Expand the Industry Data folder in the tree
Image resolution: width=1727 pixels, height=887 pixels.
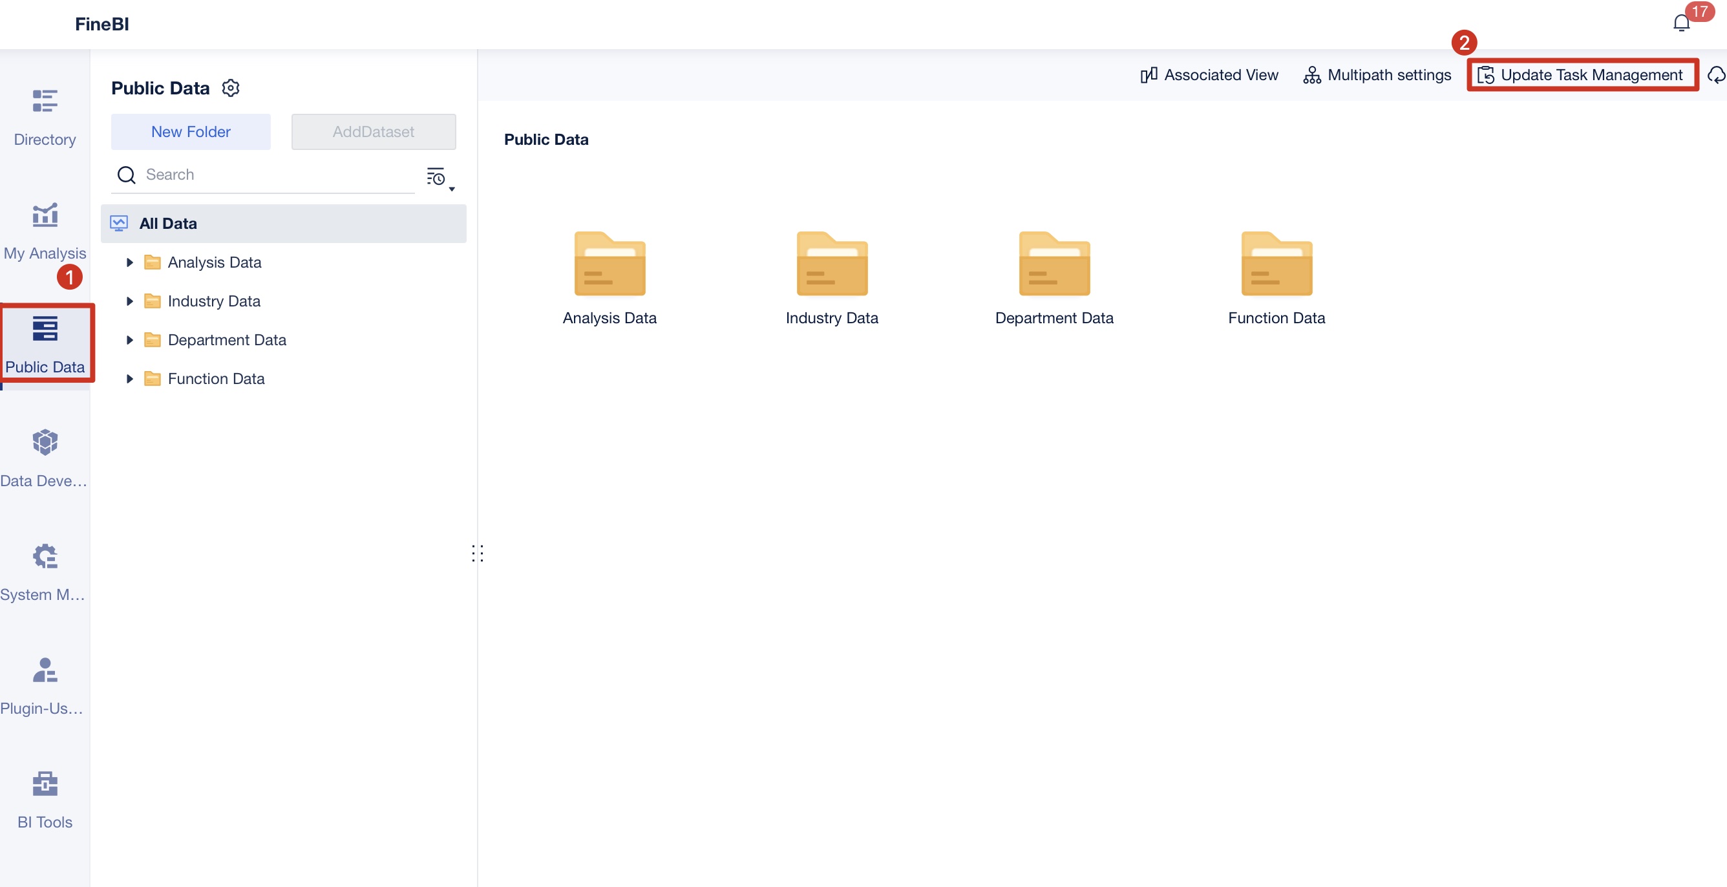click(x=130, y=301)
